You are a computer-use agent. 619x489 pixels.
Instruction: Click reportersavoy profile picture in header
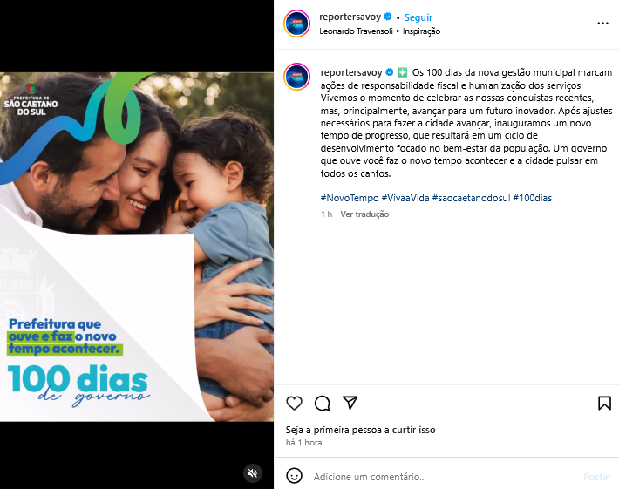(297, 24)
